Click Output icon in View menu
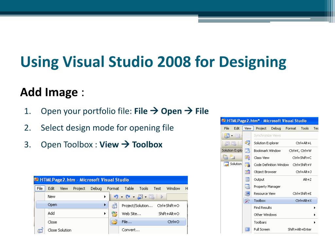The width and height of the screenshot is (335, 251). point(247,179)
